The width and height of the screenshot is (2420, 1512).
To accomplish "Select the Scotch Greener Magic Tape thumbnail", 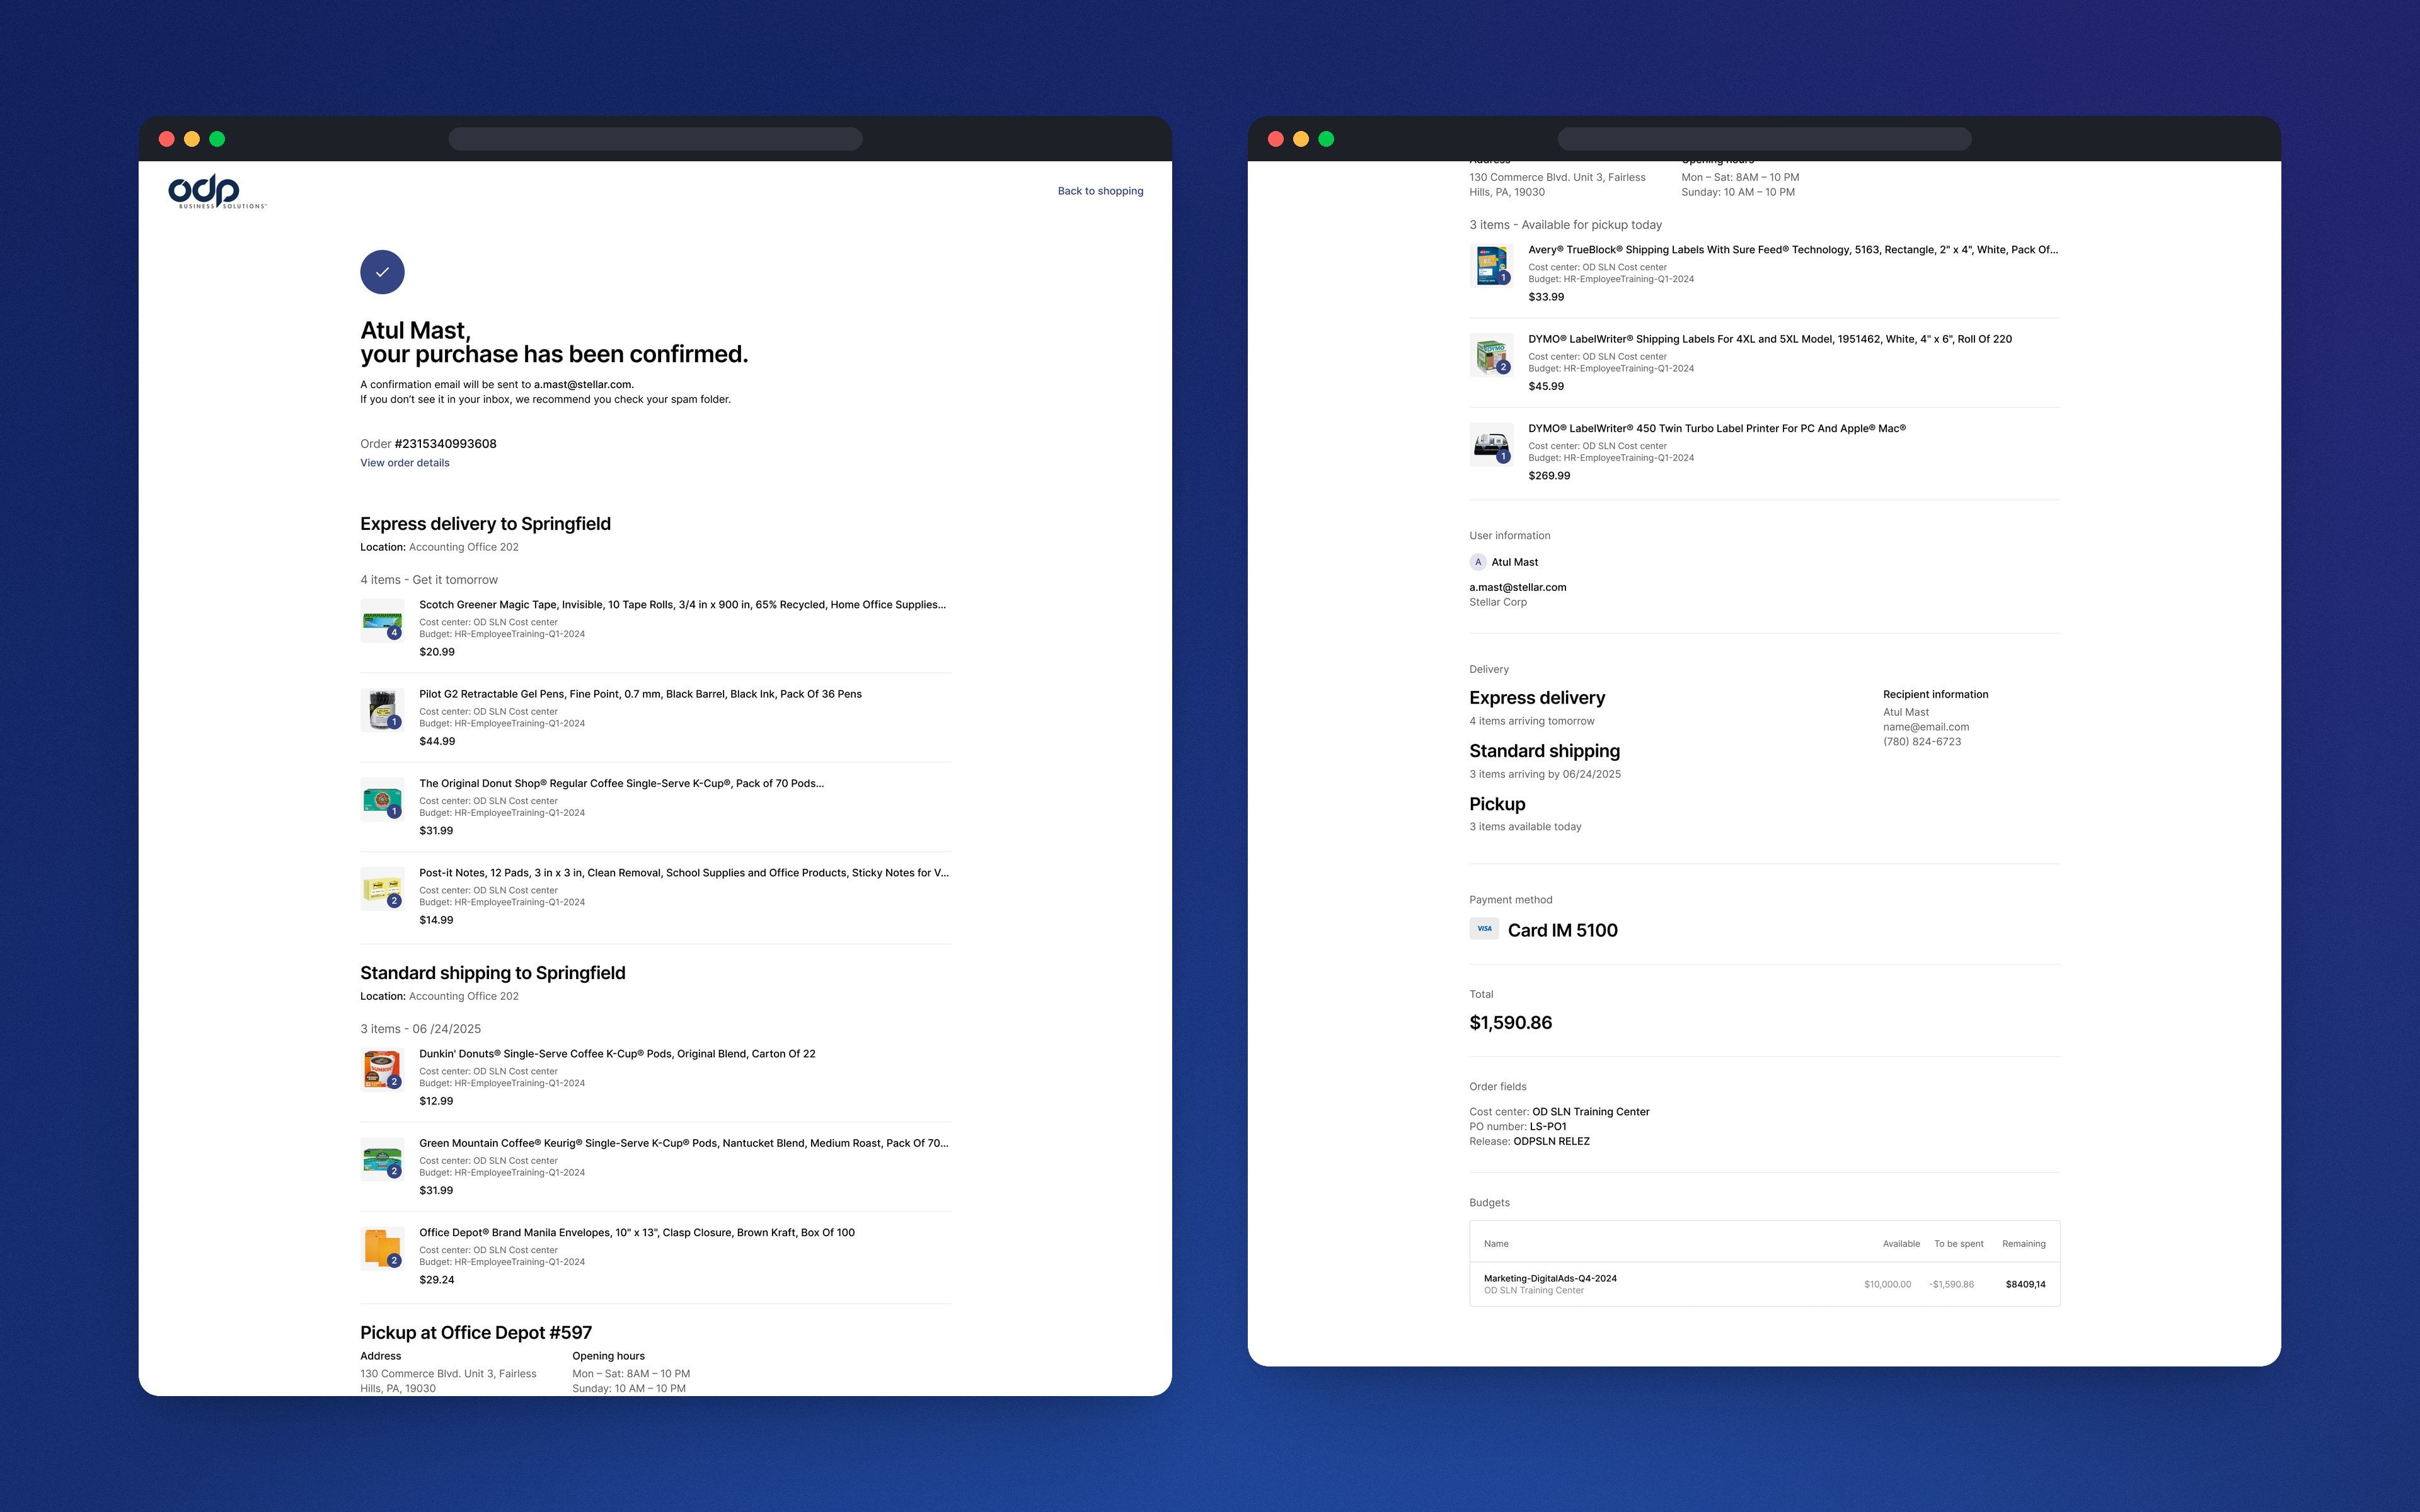I will pyautogui.click(x=382, y=620).
